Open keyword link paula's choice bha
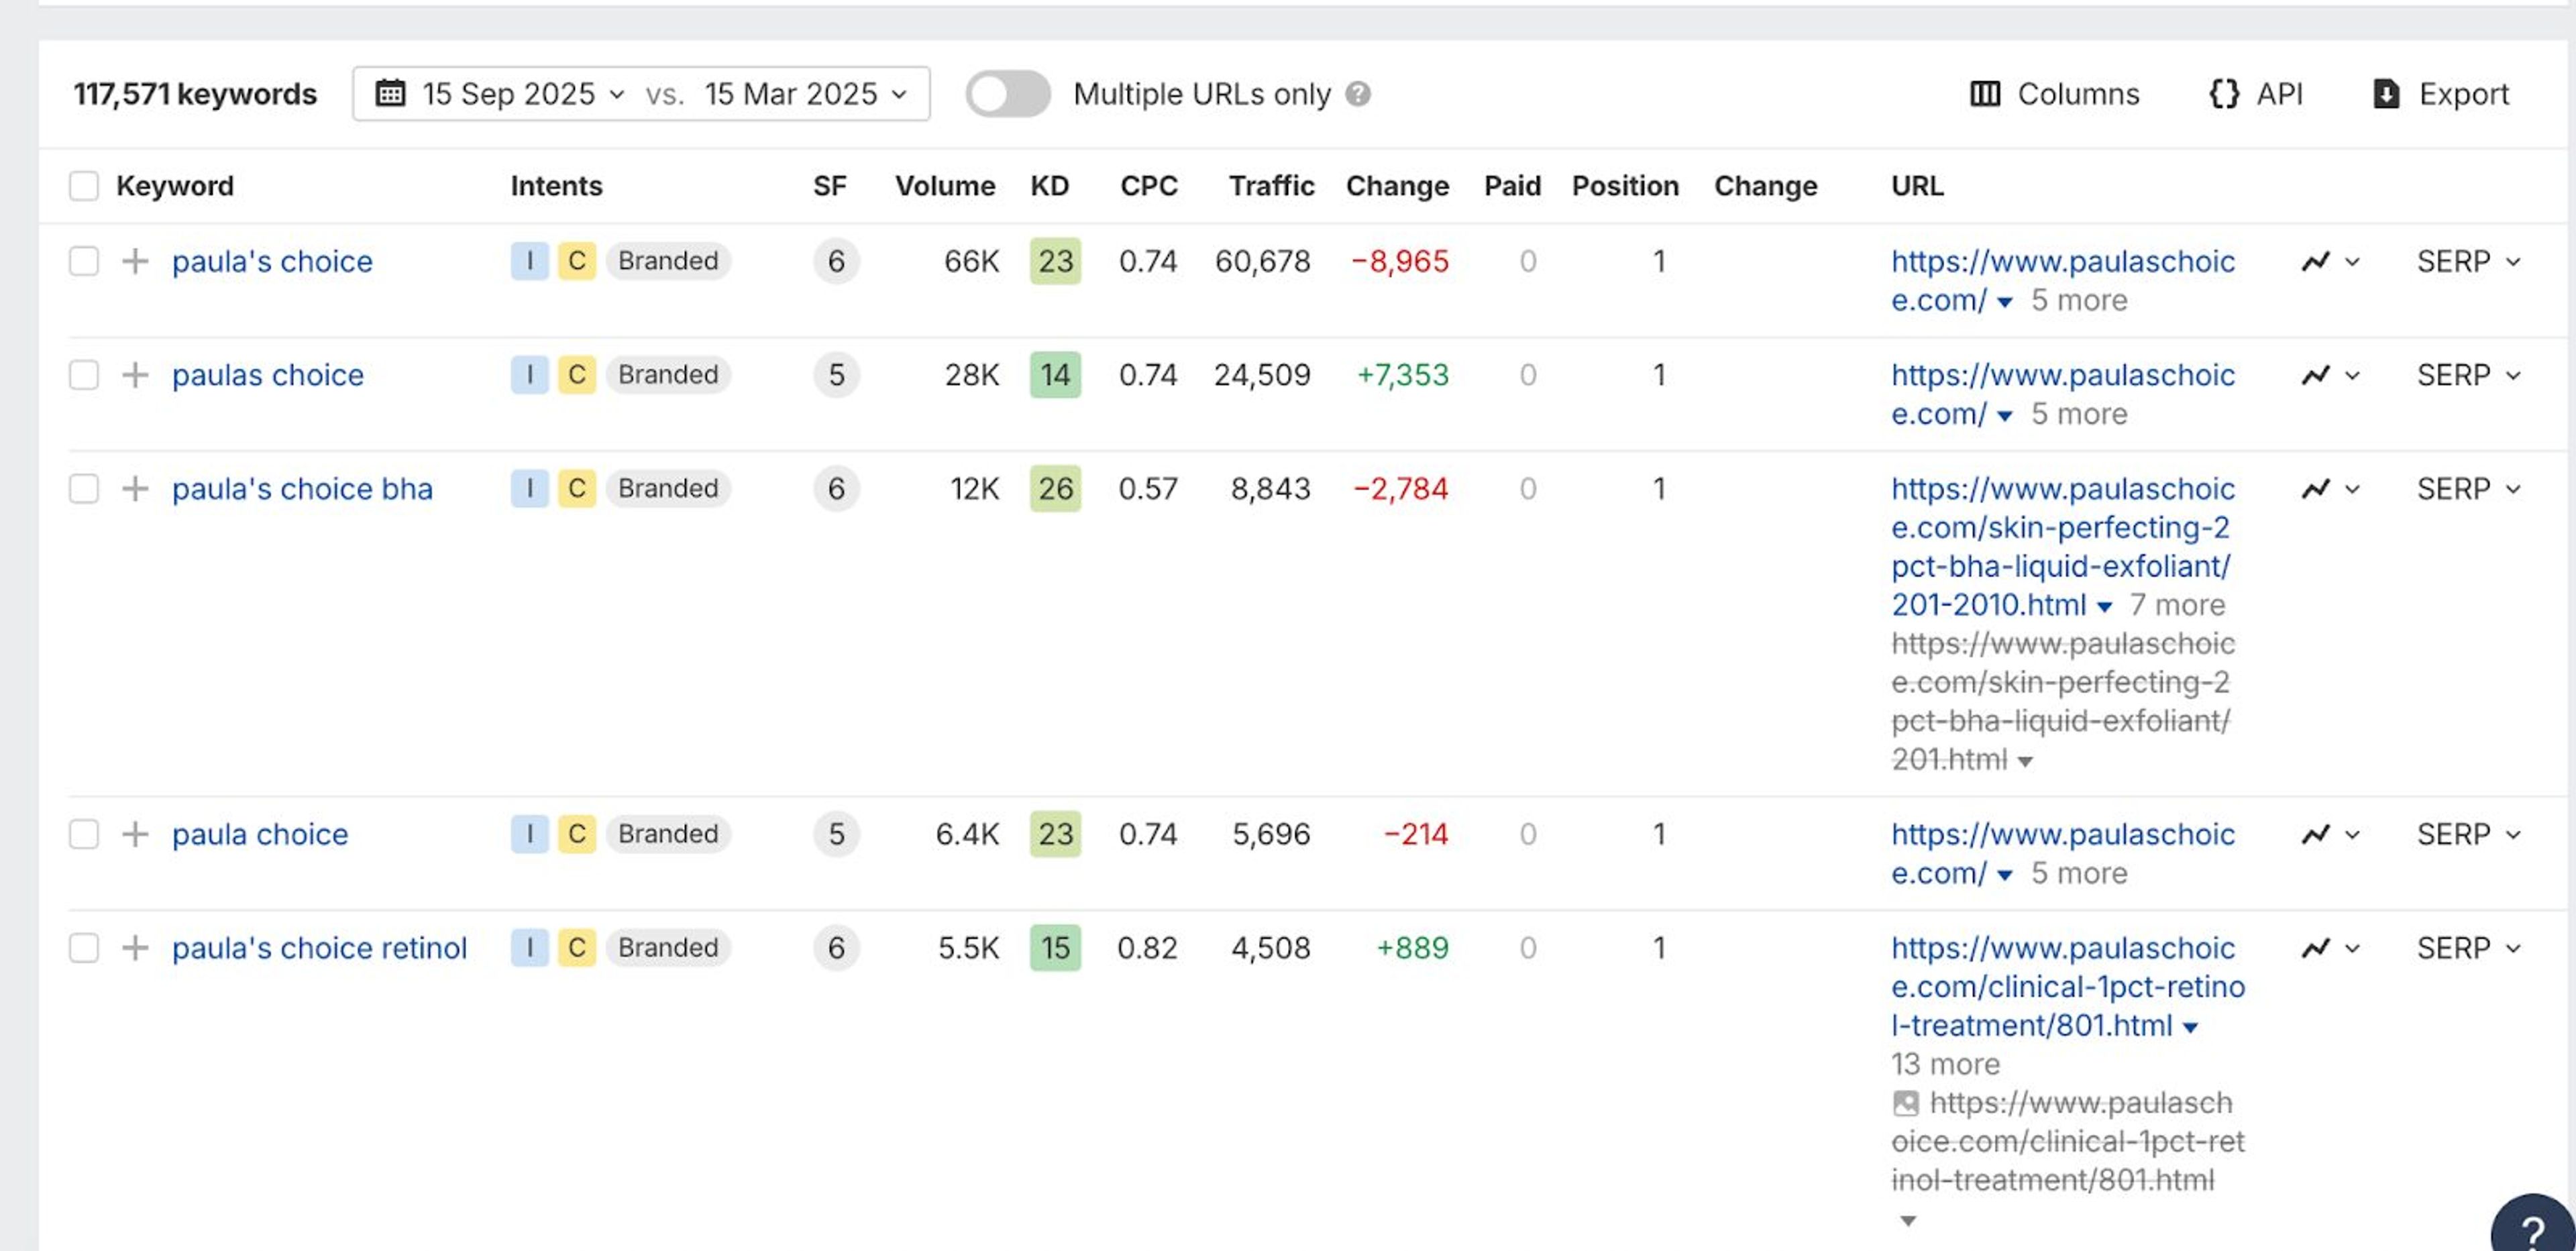 [302, 489]
